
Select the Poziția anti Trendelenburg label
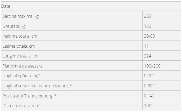tap(29, 96)
